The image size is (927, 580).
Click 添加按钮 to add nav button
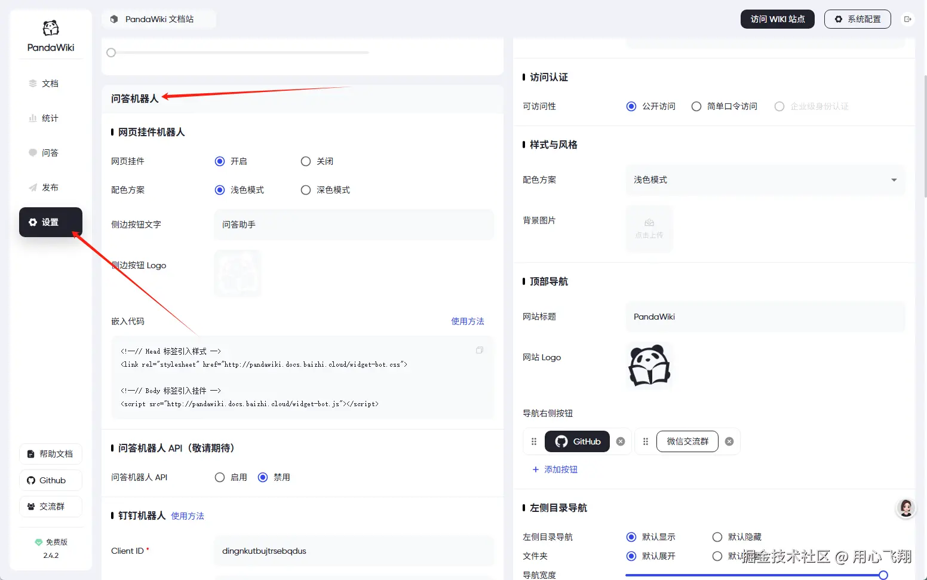(x=555, y=469)
